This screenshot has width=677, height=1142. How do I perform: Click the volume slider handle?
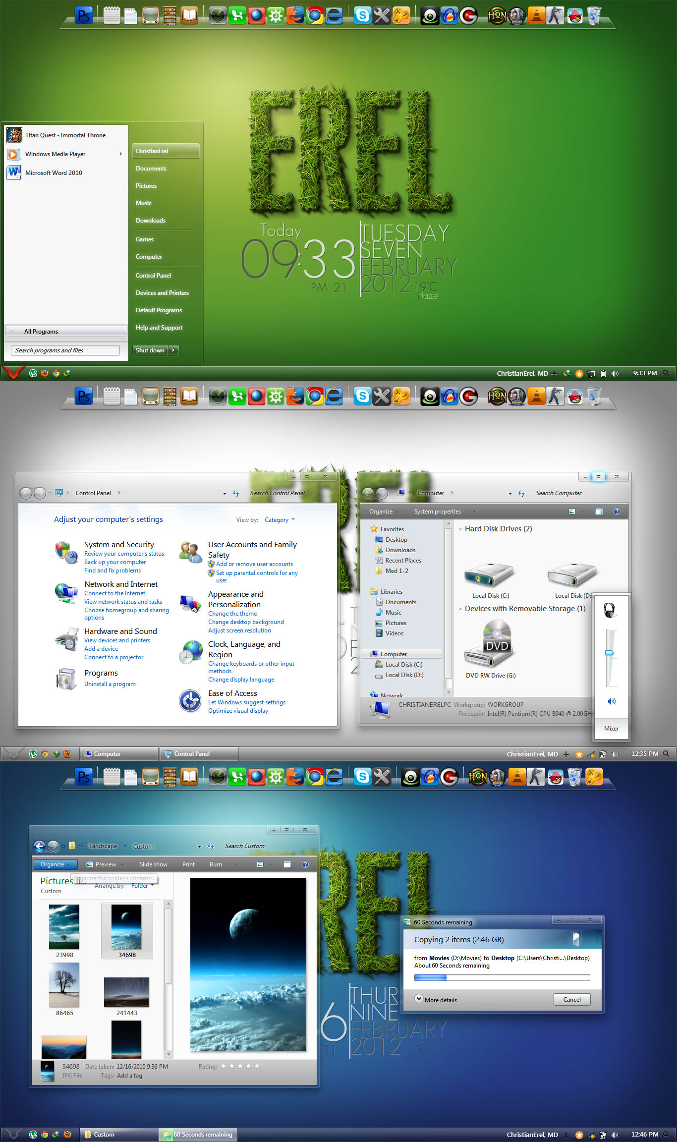click(x=610, y=653)
